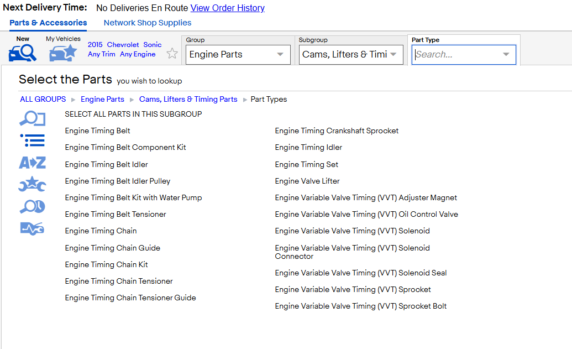Select VVT Solenoid Seal part type

[x=361, y=273]
